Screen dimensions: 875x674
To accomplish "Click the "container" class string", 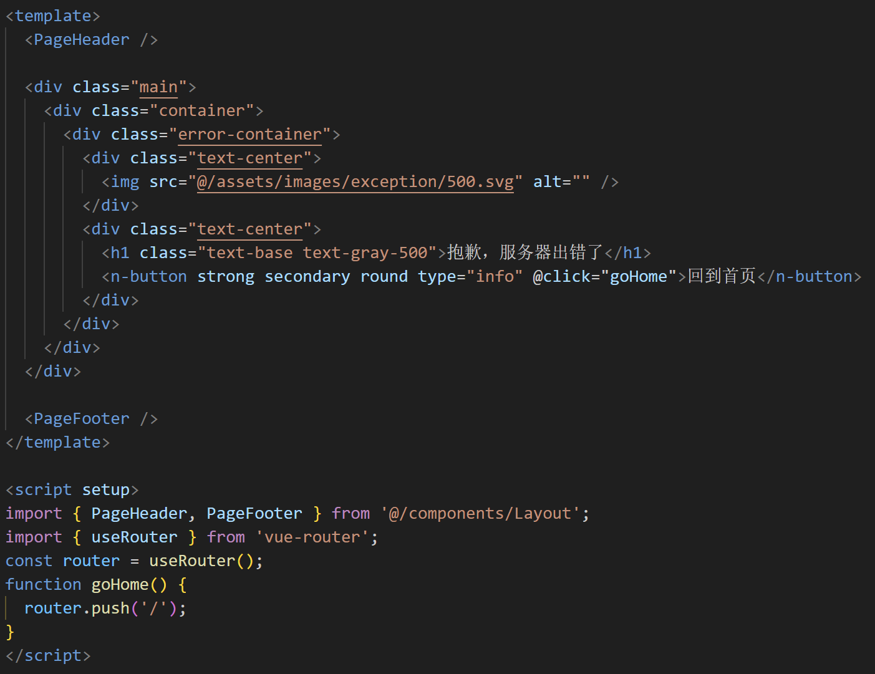I will click(201, 111).
